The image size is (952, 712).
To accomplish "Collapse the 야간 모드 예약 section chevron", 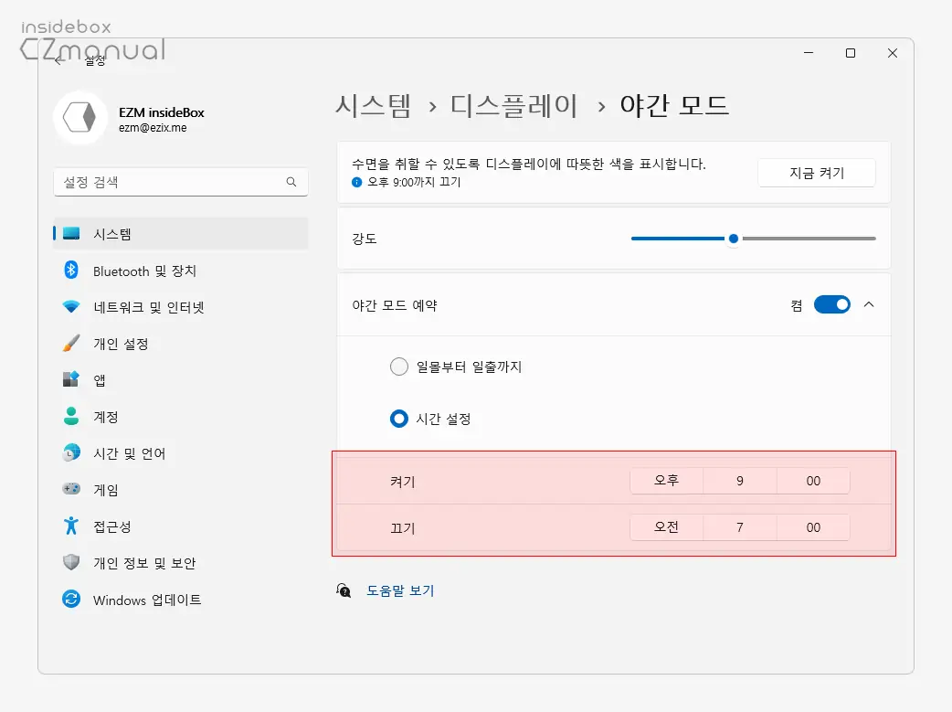I will point(869,304).
